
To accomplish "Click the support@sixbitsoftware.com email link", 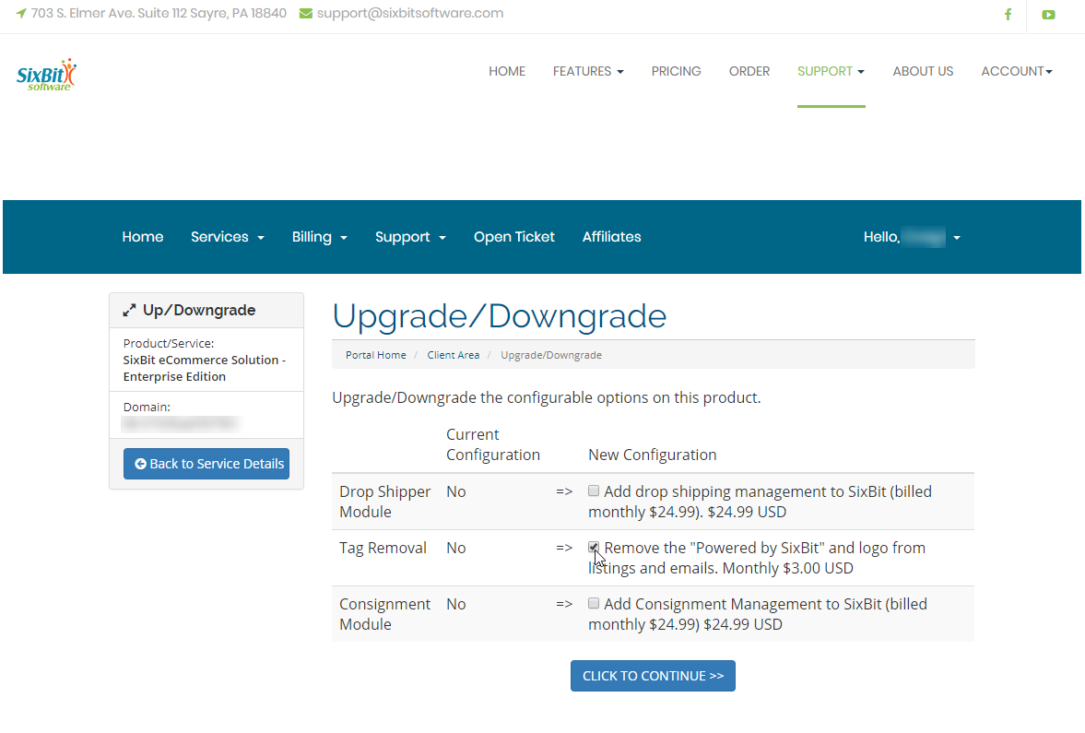I will (x=410, y=13).
